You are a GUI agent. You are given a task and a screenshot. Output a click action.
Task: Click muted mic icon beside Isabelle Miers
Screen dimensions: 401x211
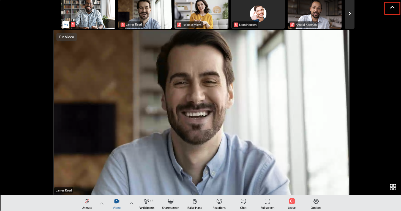click(x=179, y=25)
